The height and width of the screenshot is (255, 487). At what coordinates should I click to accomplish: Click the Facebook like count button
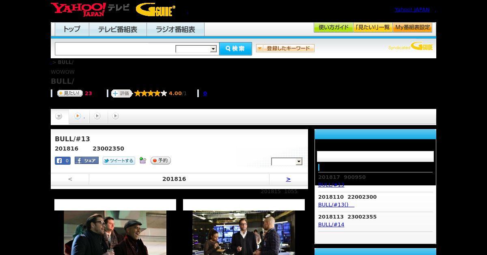62,161
